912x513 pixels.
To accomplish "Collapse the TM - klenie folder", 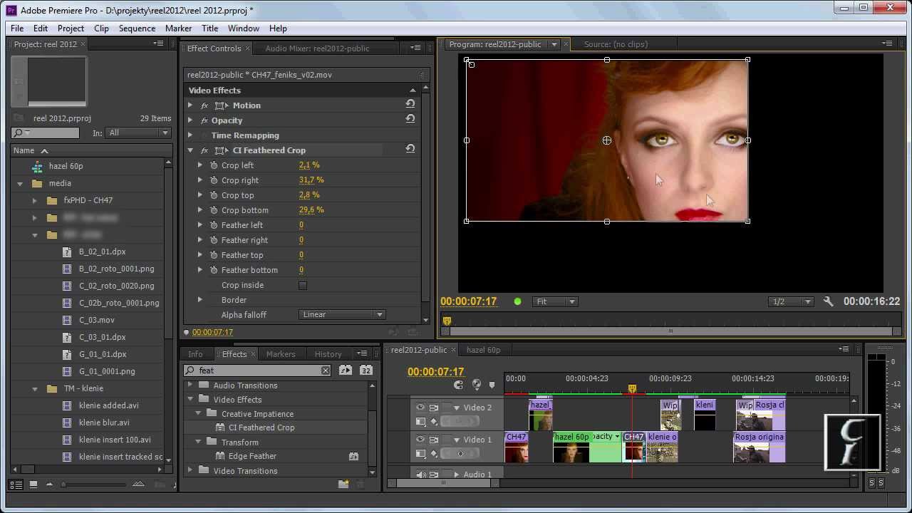I will coord(34,388).
